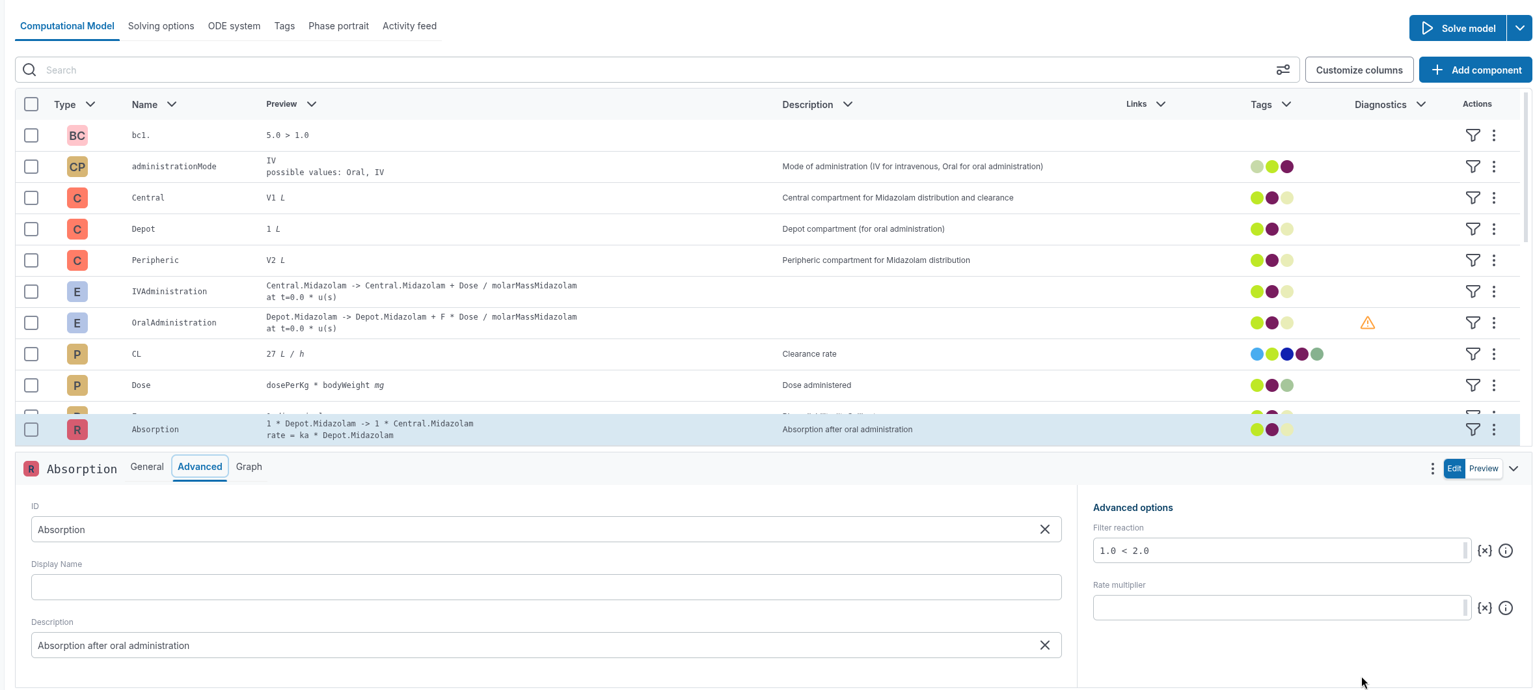Click filter icon in OralAdministration row
Viewport: 1535px width, 690px height.
pos(1473,323)
